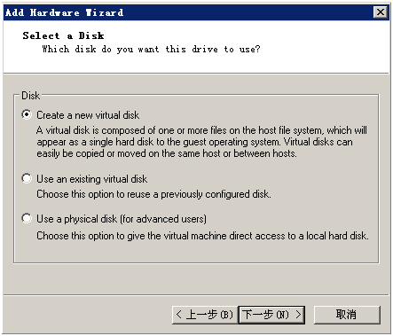Click the Use an existing virtual disk label text
Image resolution: width=393 pixels, height=336 pixels.
(x=92, y=179)
